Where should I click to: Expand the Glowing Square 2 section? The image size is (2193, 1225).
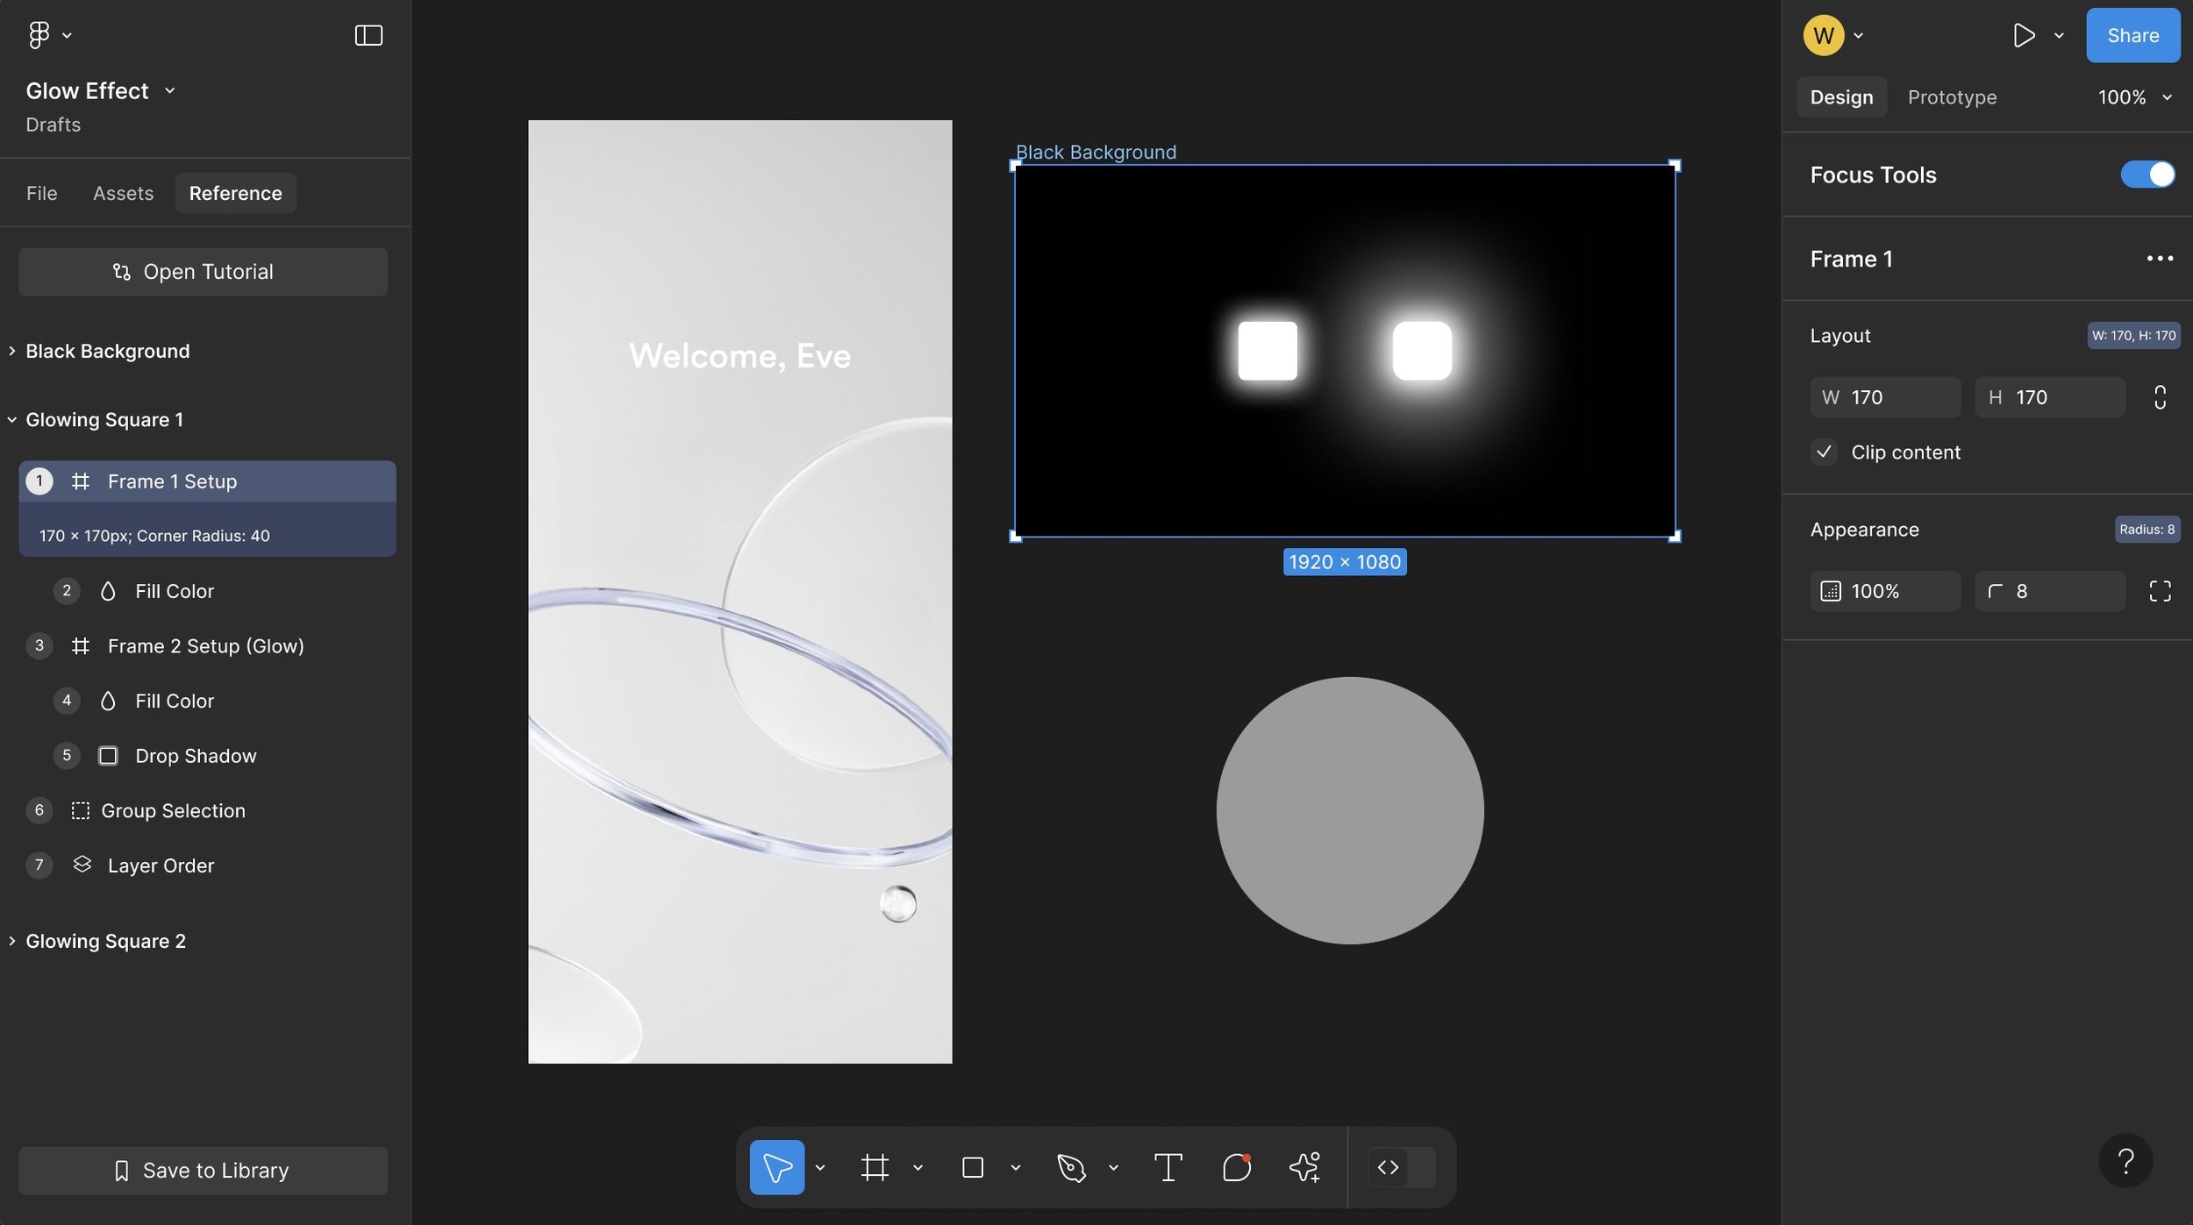coord(12,941)
